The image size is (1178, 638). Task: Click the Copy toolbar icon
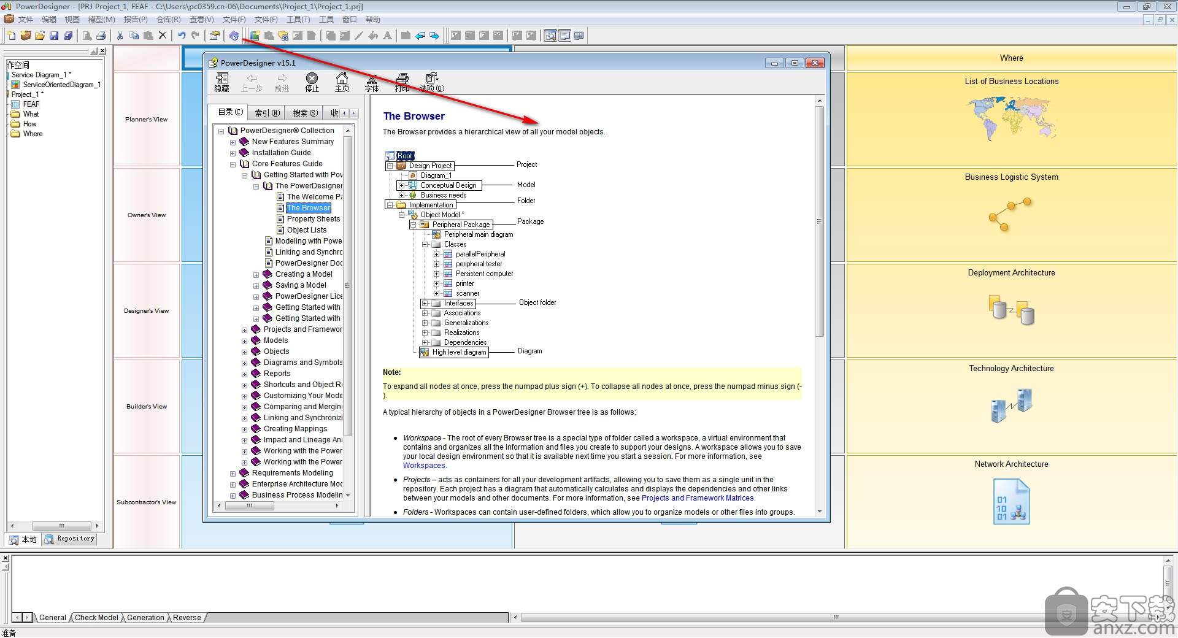coord(134,36)
